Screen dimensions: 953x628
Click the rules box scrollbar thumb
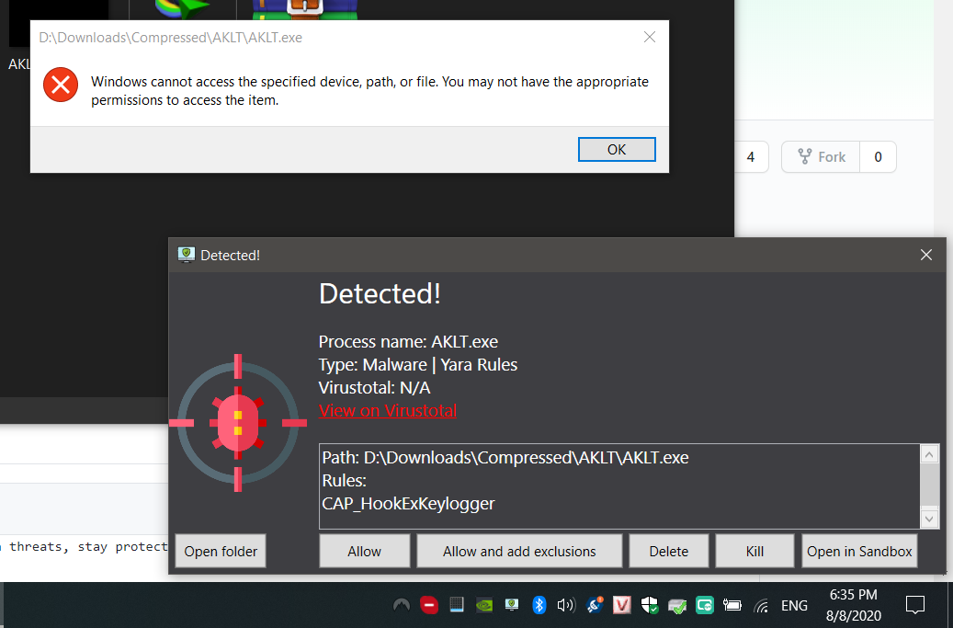(929, 485)
